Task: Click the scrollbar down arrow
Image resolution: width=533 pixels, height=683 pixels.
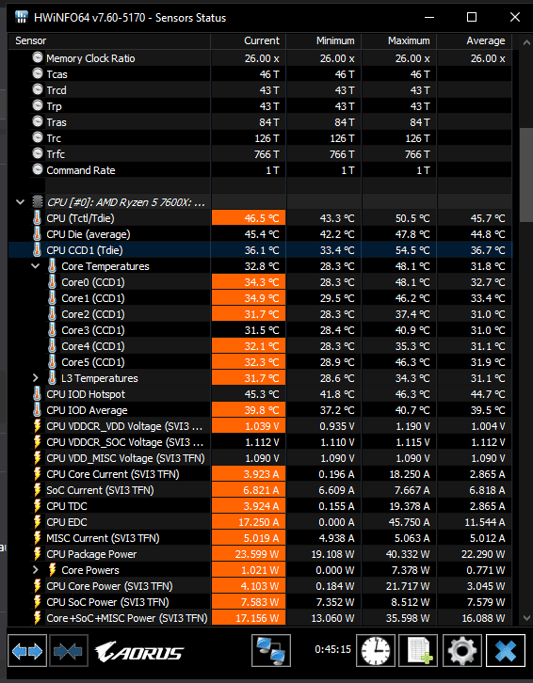Action: pyautogui.click(x=526, y=618)
